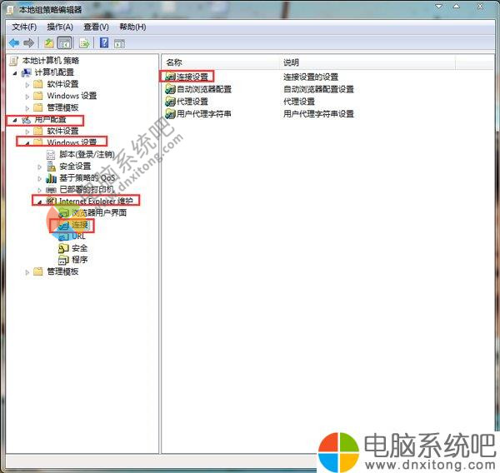Screen dimensions: 500x473
Task: Open the 文件(F) menu
Action: pyautogui.click(x=24, y=27)
